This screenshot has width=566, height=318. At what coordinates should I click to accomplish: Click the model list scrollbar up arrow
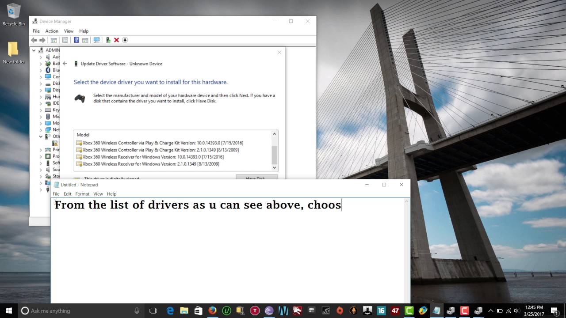pos(275,134)
